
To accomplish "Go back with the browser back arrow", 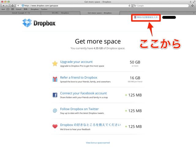I will click(3, 6).
